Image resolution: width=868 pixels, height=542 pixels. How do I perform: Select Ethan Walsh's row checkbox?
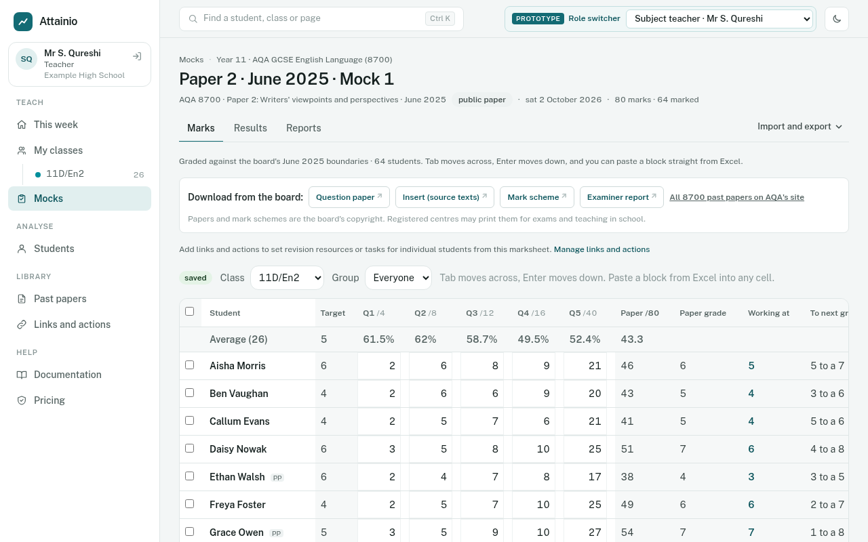click(x=190, y=476)
